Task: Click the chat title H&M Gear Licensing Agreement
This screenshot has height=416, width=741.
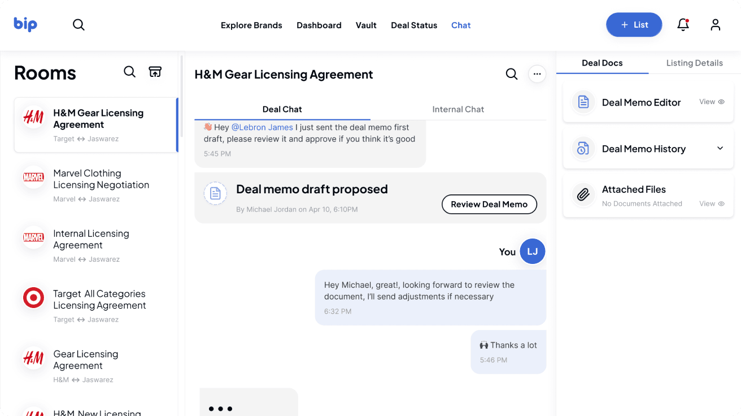Action: [x=284, y=74]
